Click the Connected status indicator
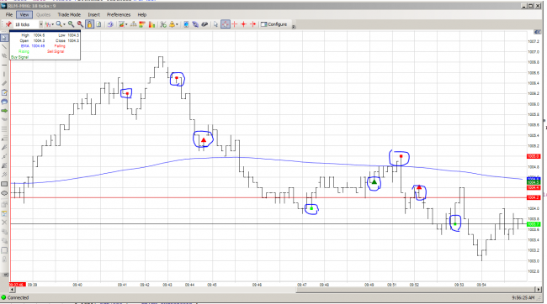Viewport: 547px width, 304px height. [15, 298]
